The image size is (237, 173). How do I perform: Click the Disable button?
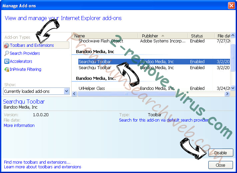click(x=221, y=153)
